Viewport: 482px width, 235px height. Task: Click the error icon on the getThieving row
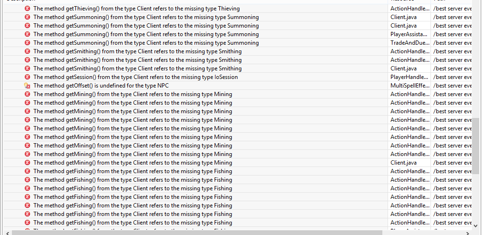point(27,9)
